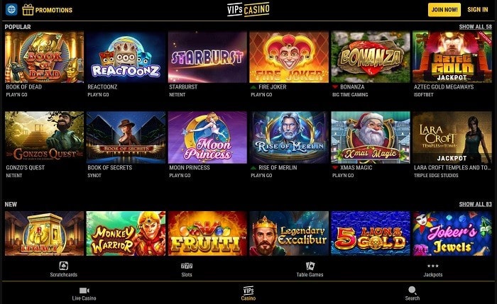This screenshot has height=304, width=497.
Task: Click the globe language icon
Action: 11,9
